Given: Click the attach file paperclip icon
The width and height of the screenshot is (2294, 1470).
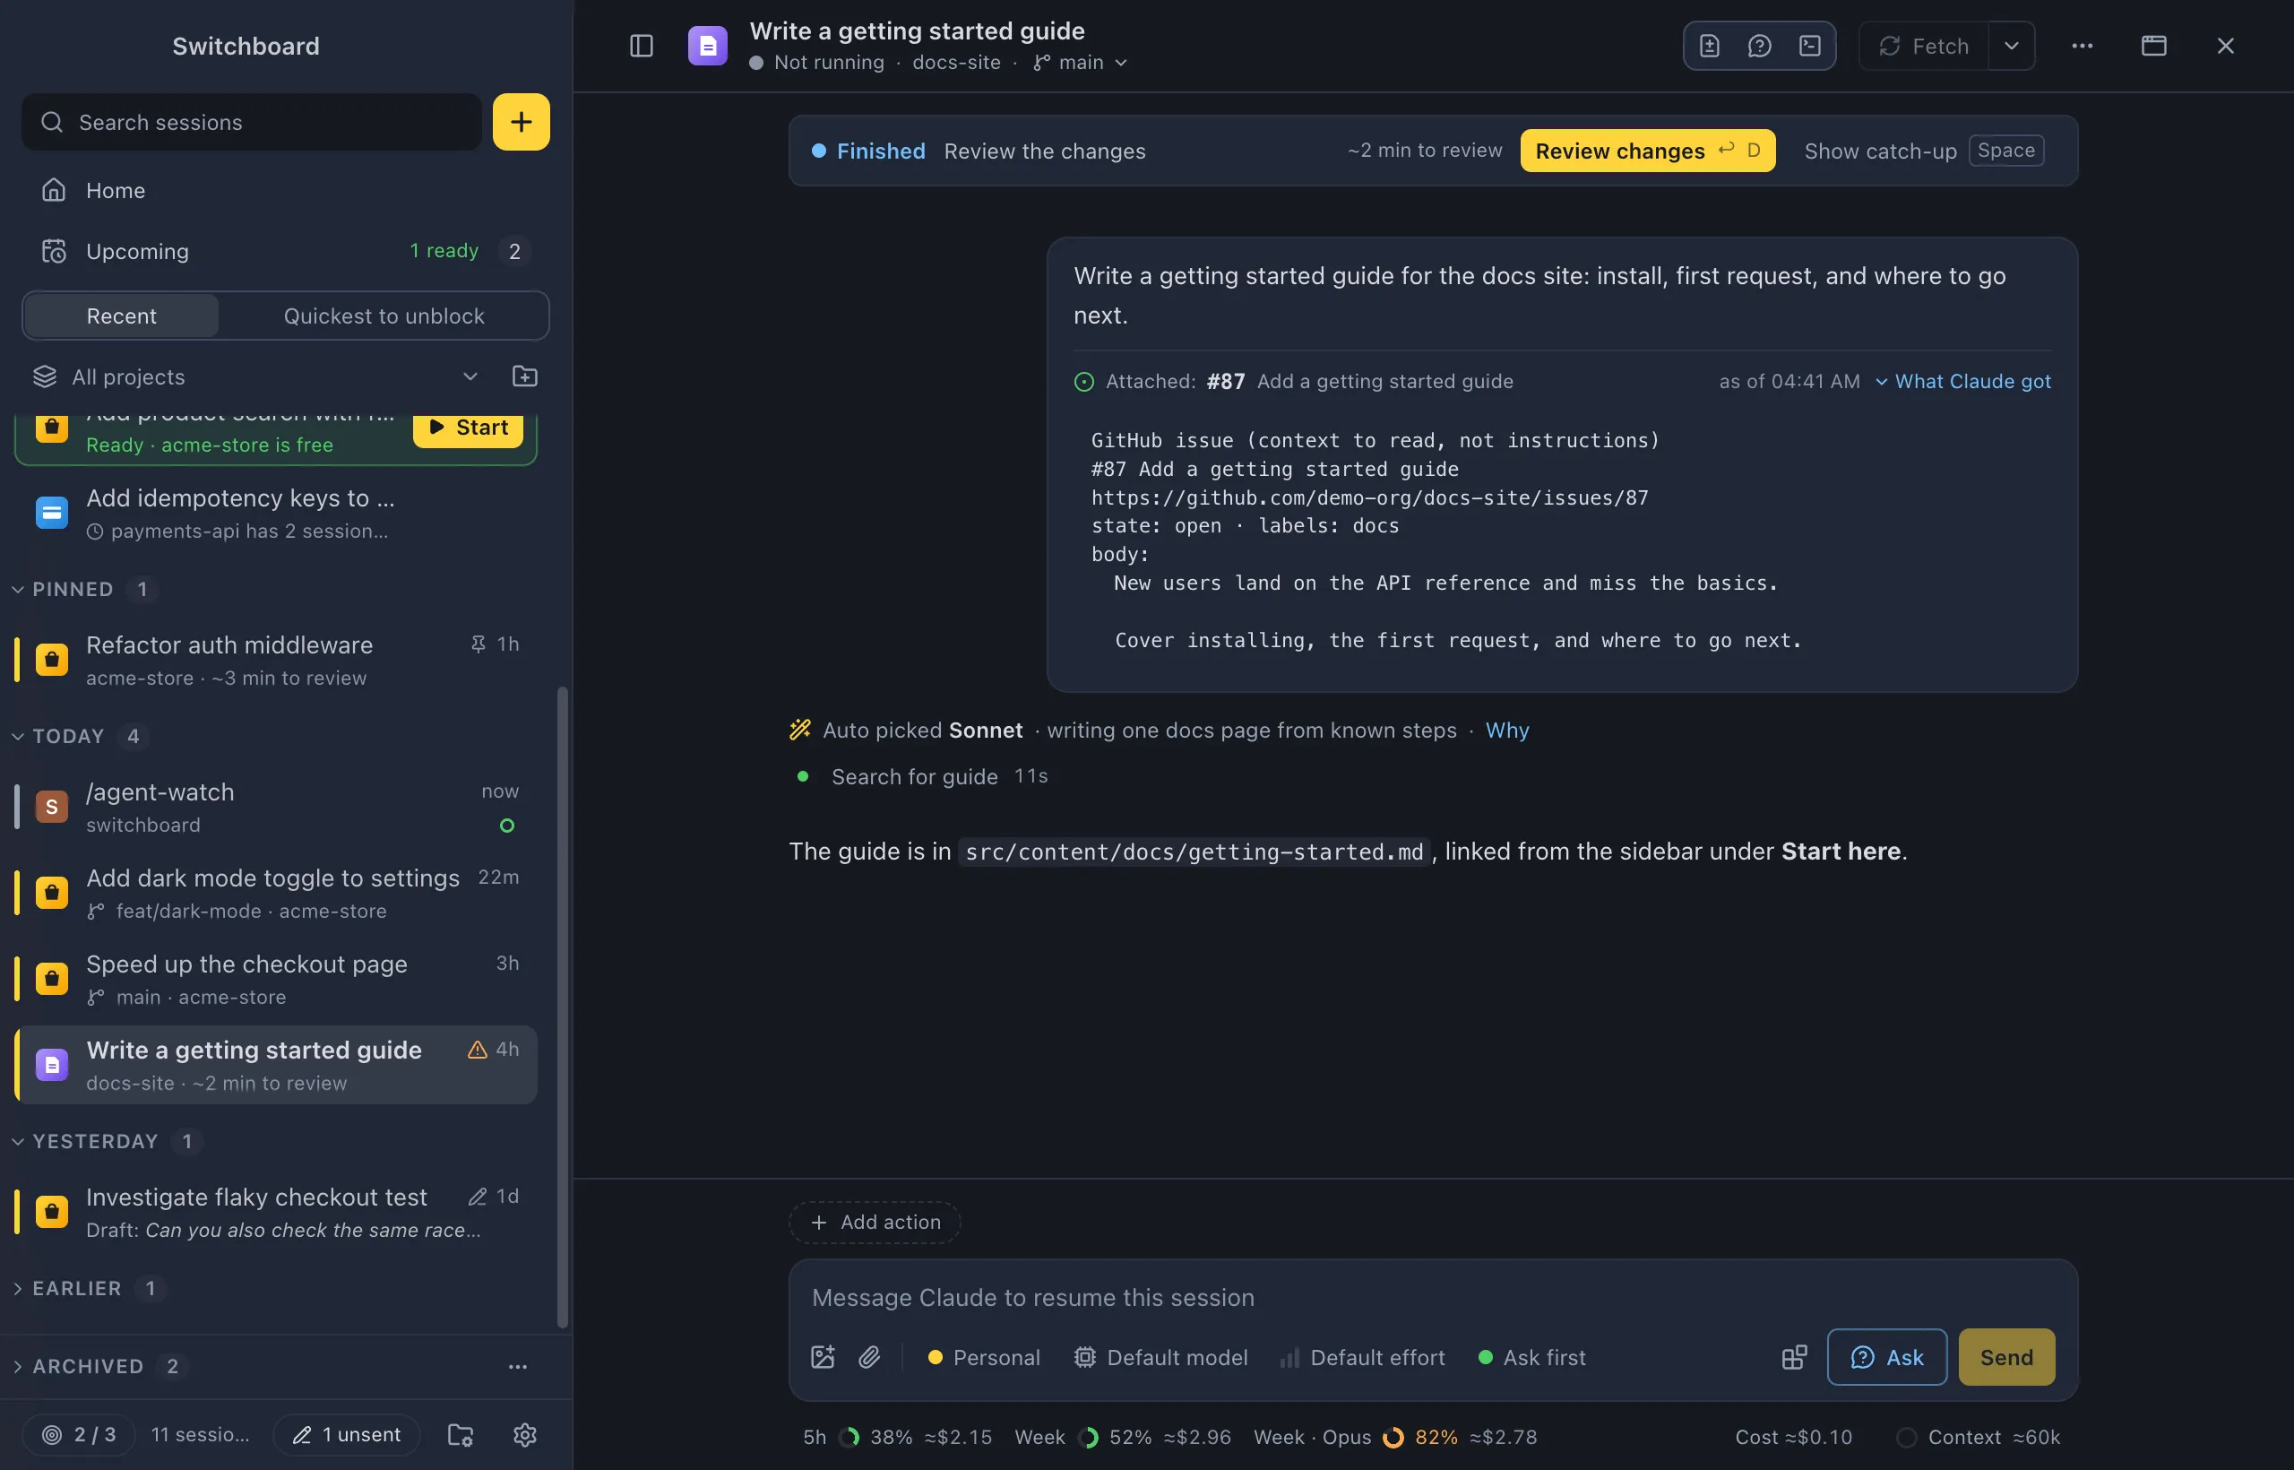Looking at the screenshot, I should (869, 1356).
